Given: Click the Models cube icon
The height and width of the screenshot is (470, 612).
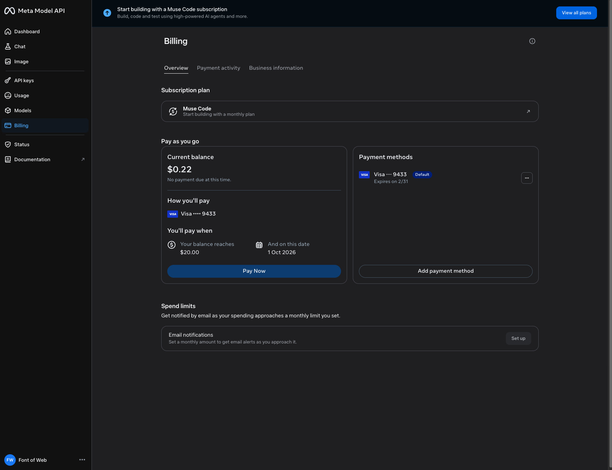Looking at the screenshot, I should 8,110.
